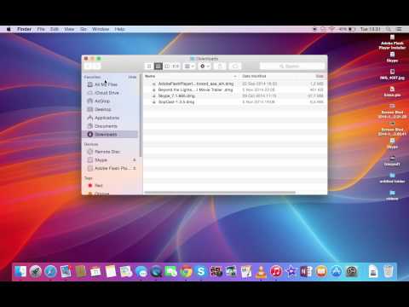Image resolution: width=409 pixels, height=307 pixels.
Task: Select the Beyond the Lights Movie Trailer dmg
Action: click(234, 90)
